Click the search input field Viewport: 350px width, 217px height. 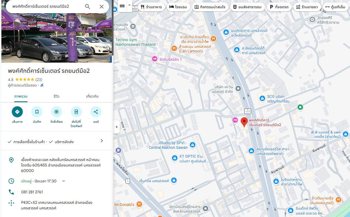(x=45, y=6)
